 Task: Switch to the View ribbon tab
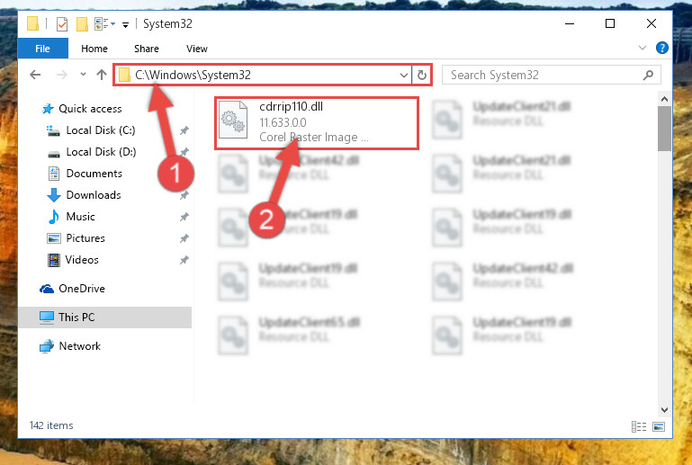(x=197, y=49)
